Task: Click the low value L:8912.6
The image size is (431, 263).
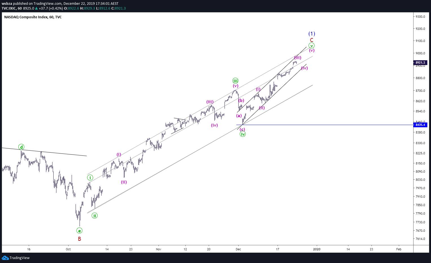Action: tap(103, 8)
